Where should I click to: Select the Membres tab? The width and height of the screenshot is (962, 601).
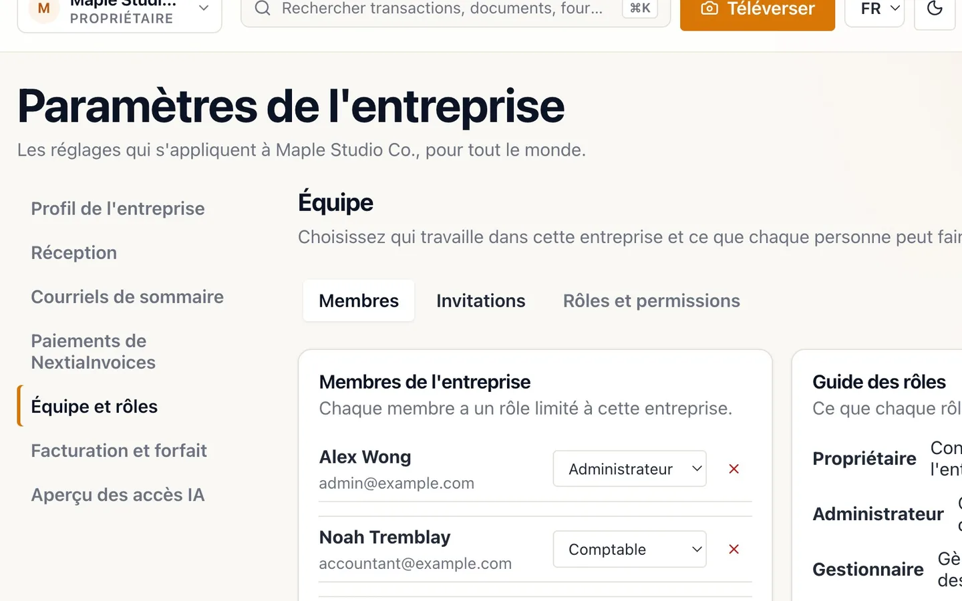359,300
